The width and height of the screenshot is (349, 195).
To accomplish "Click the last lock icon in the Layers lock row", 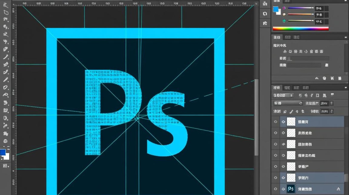I will 303,112.
